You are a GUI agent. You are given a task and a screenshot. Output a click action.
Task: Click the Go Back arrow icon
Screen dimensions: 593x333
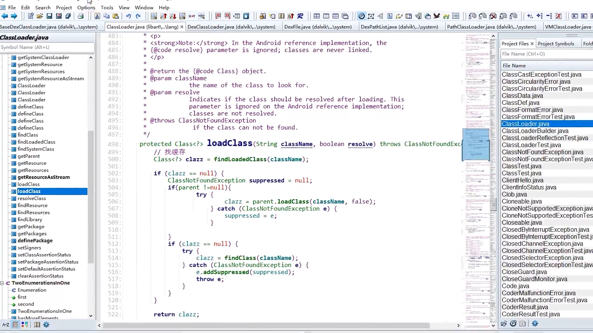point(5,16)
